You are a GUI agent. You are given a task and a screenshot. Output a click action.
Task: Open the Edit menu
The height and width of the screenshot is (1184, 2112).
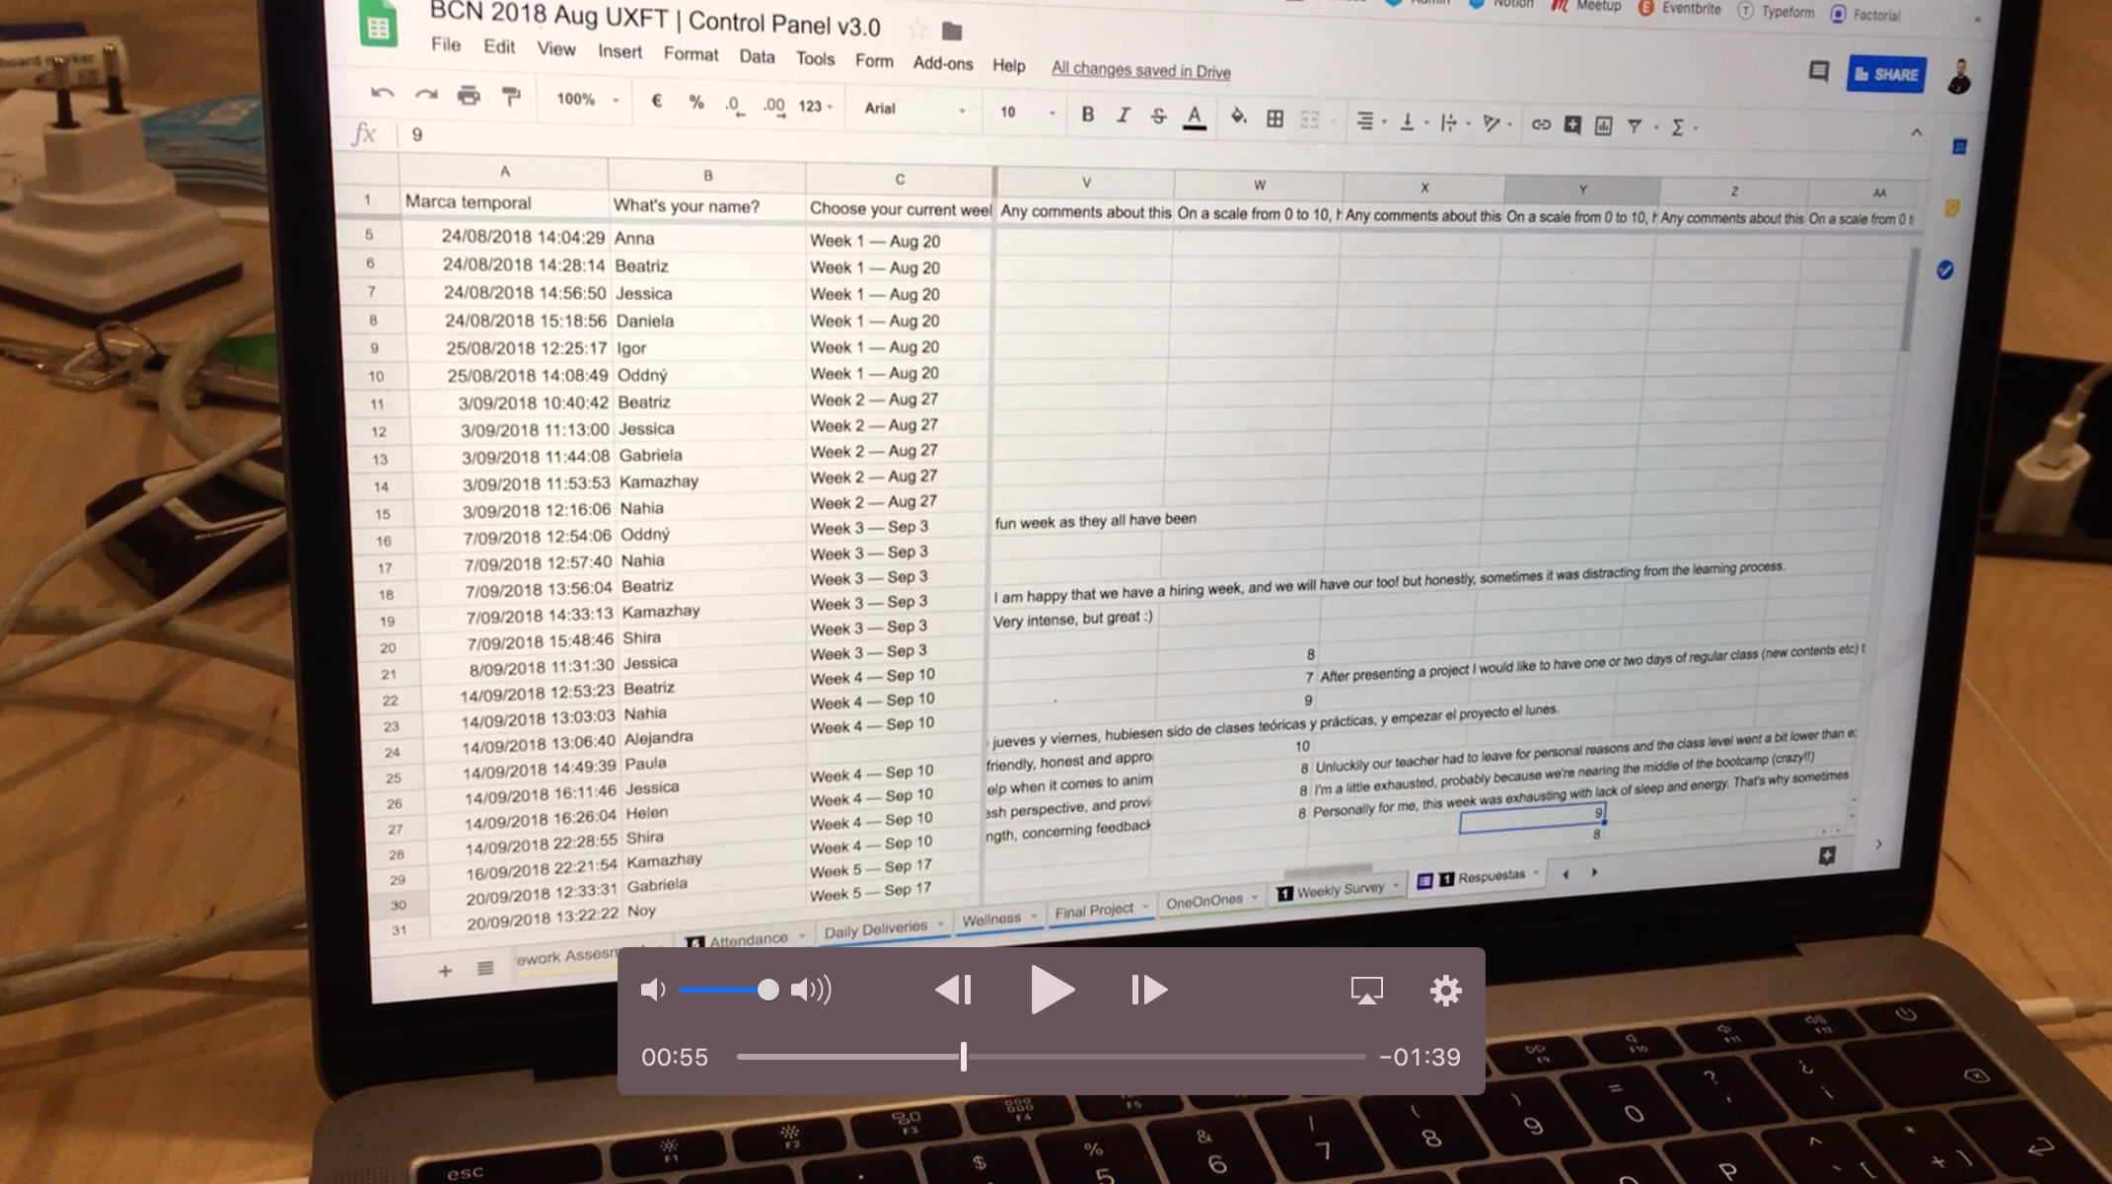point(499,46)
